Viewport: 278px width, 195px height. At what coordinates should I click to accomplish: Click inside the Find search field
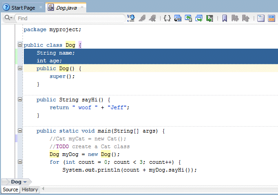click(70, 18)
